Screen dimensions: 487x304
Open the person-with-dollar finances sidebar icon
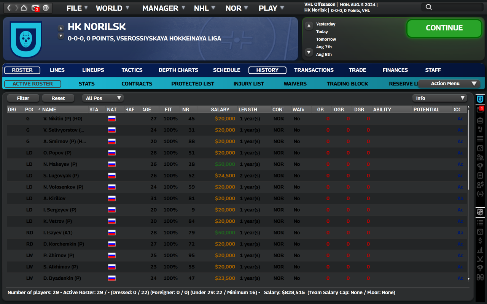480,185
